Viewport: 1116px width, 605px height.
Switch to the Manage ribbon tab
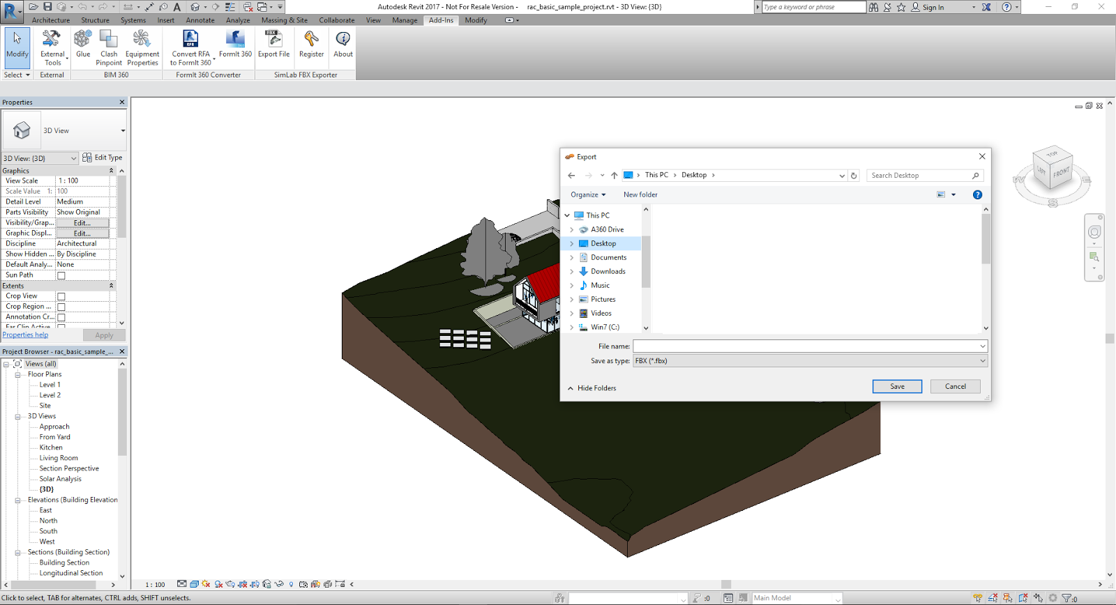[x=405, y=20]
